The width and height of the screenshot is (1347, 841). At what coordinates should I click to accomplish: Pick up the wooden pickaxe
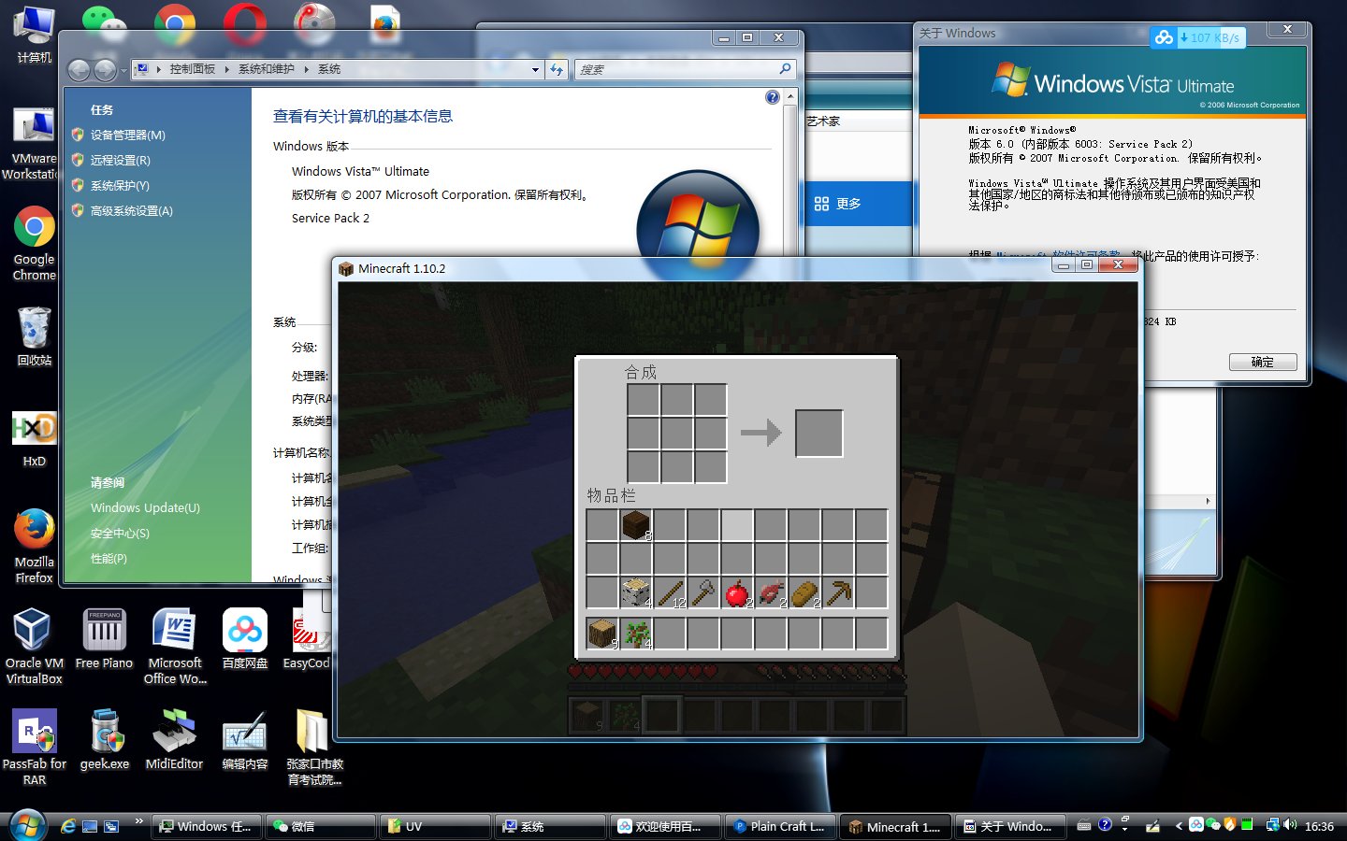tap(838, 592)
